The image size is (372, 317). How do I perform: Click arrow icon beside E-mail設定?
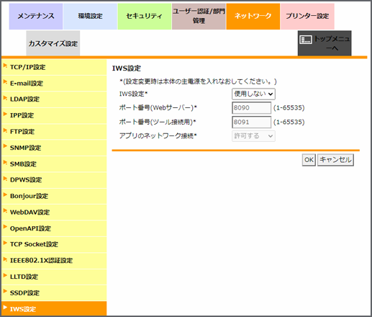click(x=5, y=81)
